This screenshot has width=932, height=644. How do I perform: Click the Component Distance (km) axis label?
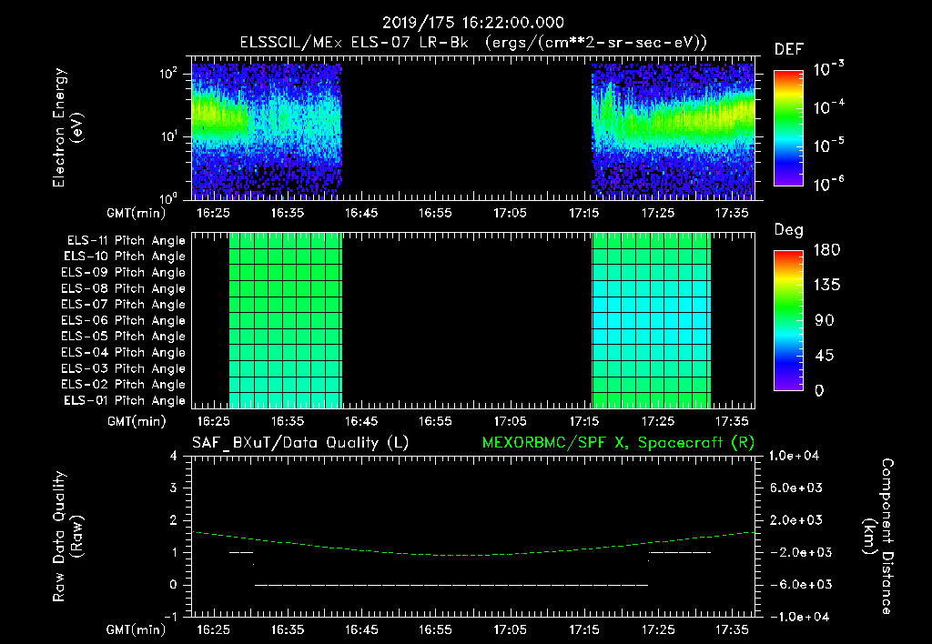pyautogui.click(x=878, y=537)
